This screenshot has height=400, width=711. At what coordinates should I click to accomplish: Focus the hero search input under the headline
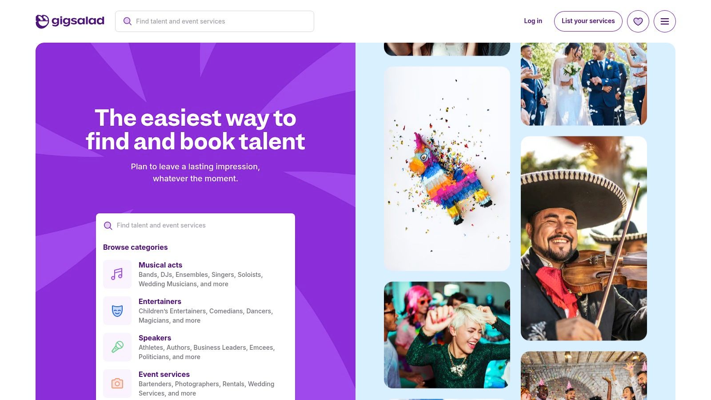pyautogui.click(x=200, y=225)
